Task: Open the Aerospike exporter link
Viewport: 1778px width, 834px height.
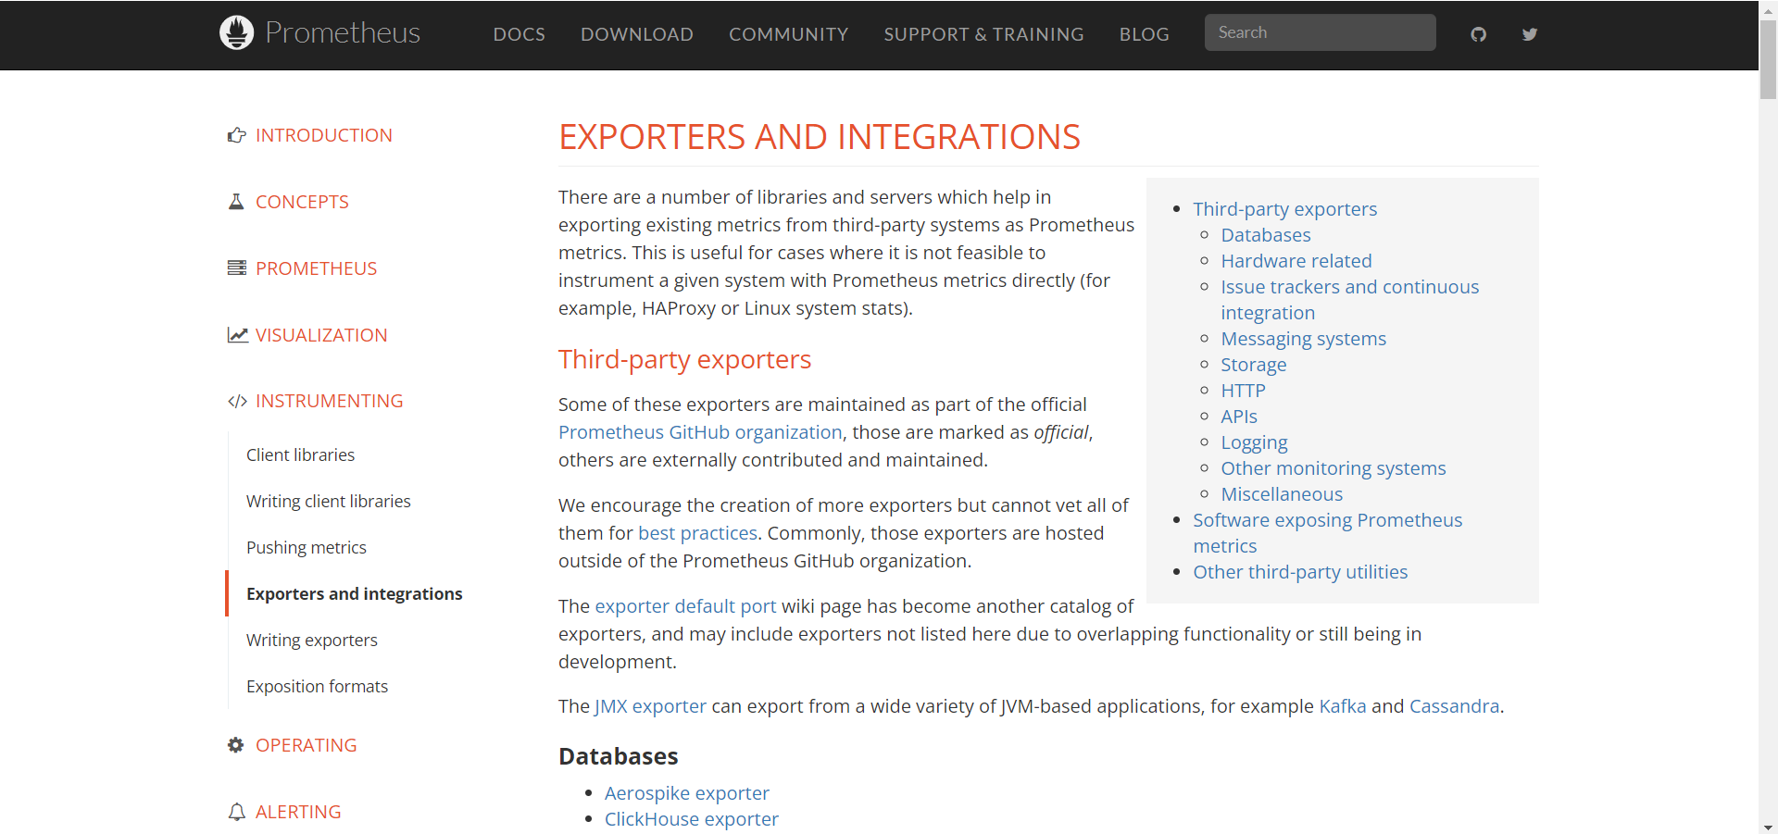Action: (686, 793)
